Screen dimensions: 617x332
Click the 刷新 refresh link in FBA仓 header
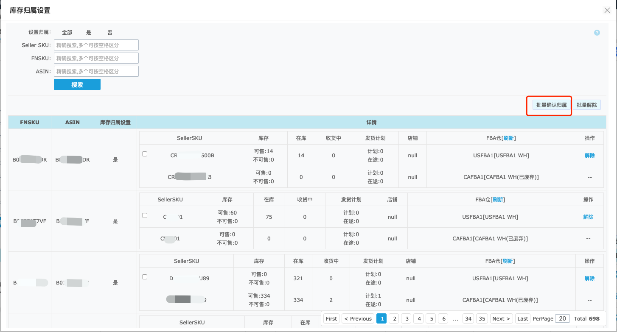tap(509, 137)
